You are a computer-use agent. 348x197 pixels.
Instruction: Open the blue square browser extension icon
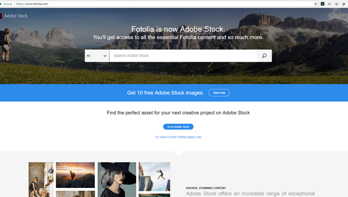pyautogui.click(x=322, y=4)
